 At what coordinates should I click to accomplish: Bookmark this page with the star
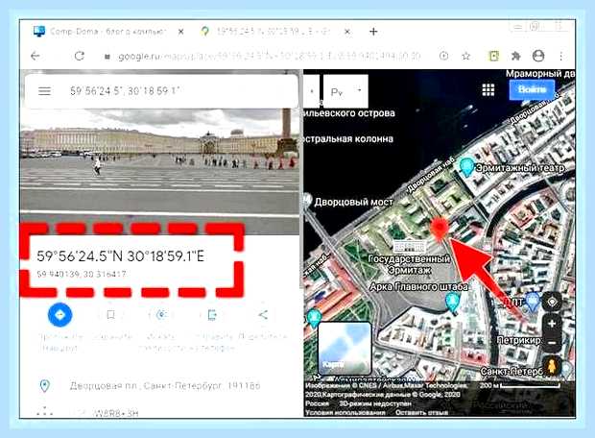click(x=466, y=57)
